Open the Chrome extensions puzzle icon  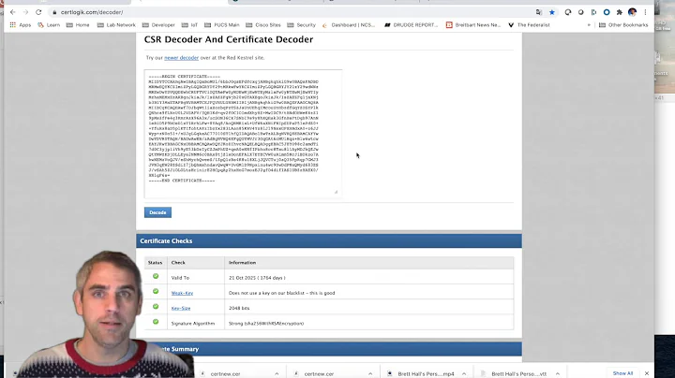(x=619, y=12)
